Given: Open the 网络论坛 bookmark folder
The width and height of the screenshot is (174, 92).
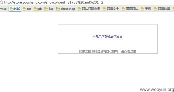Looking at the screenshot, I should click(162, 9).
